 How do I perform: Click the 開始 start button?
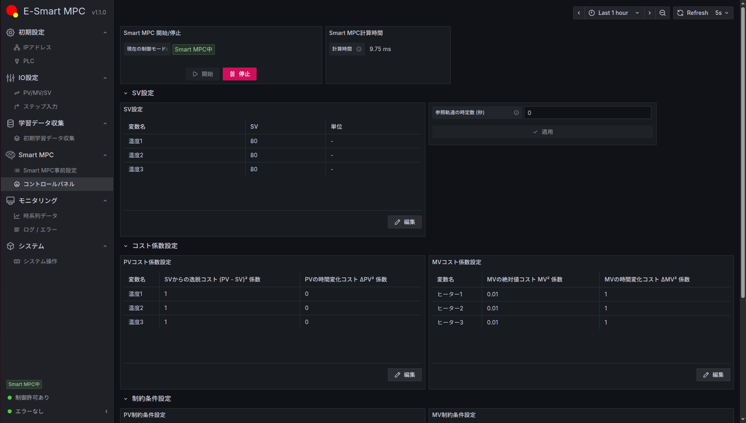pyautogui.click(x=203, y=74)
